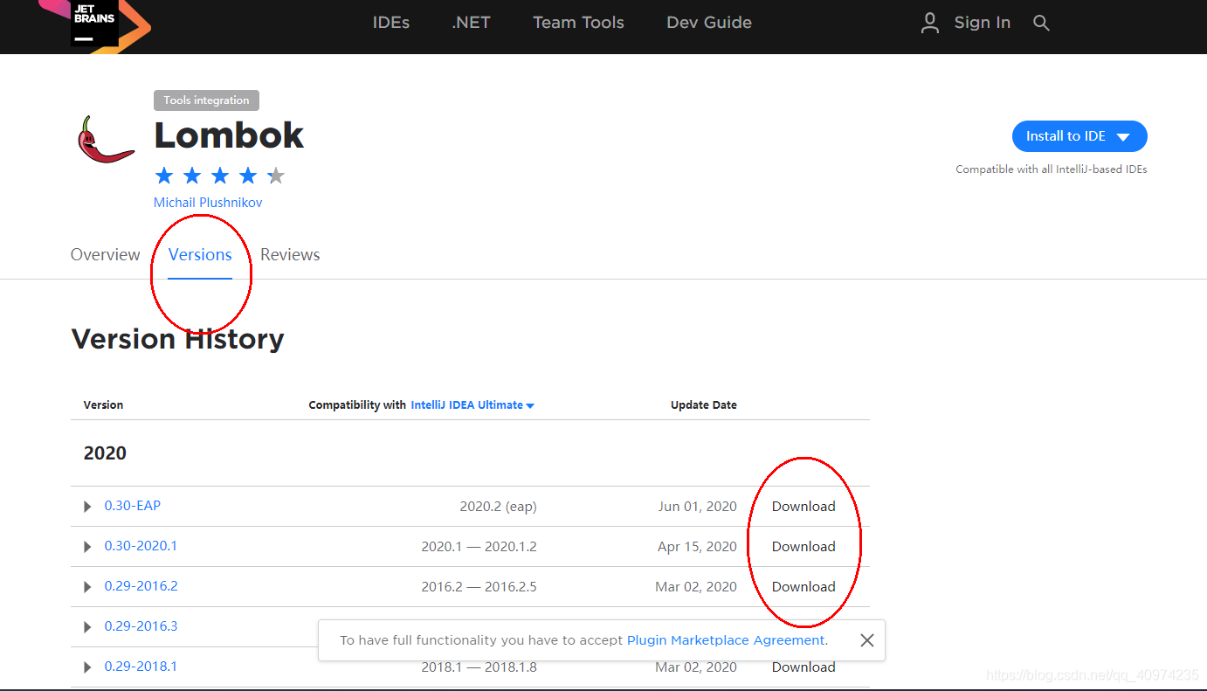
Task: Open the 0.29-2016.3 version link
Action: click(141, 626)
